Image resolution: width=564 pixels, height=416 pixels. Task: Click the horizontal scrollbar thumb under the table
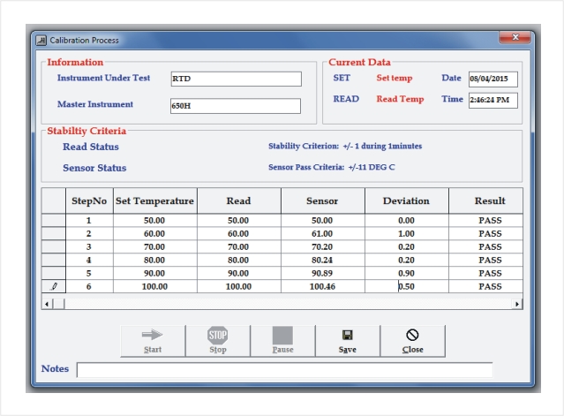tap(58, 304)
